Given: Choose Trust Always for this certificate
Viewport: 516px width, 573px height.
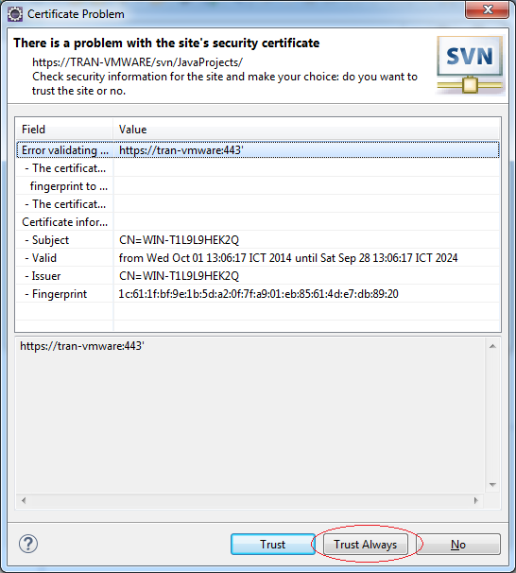Looking at the screenshot, I should point(365,544).
